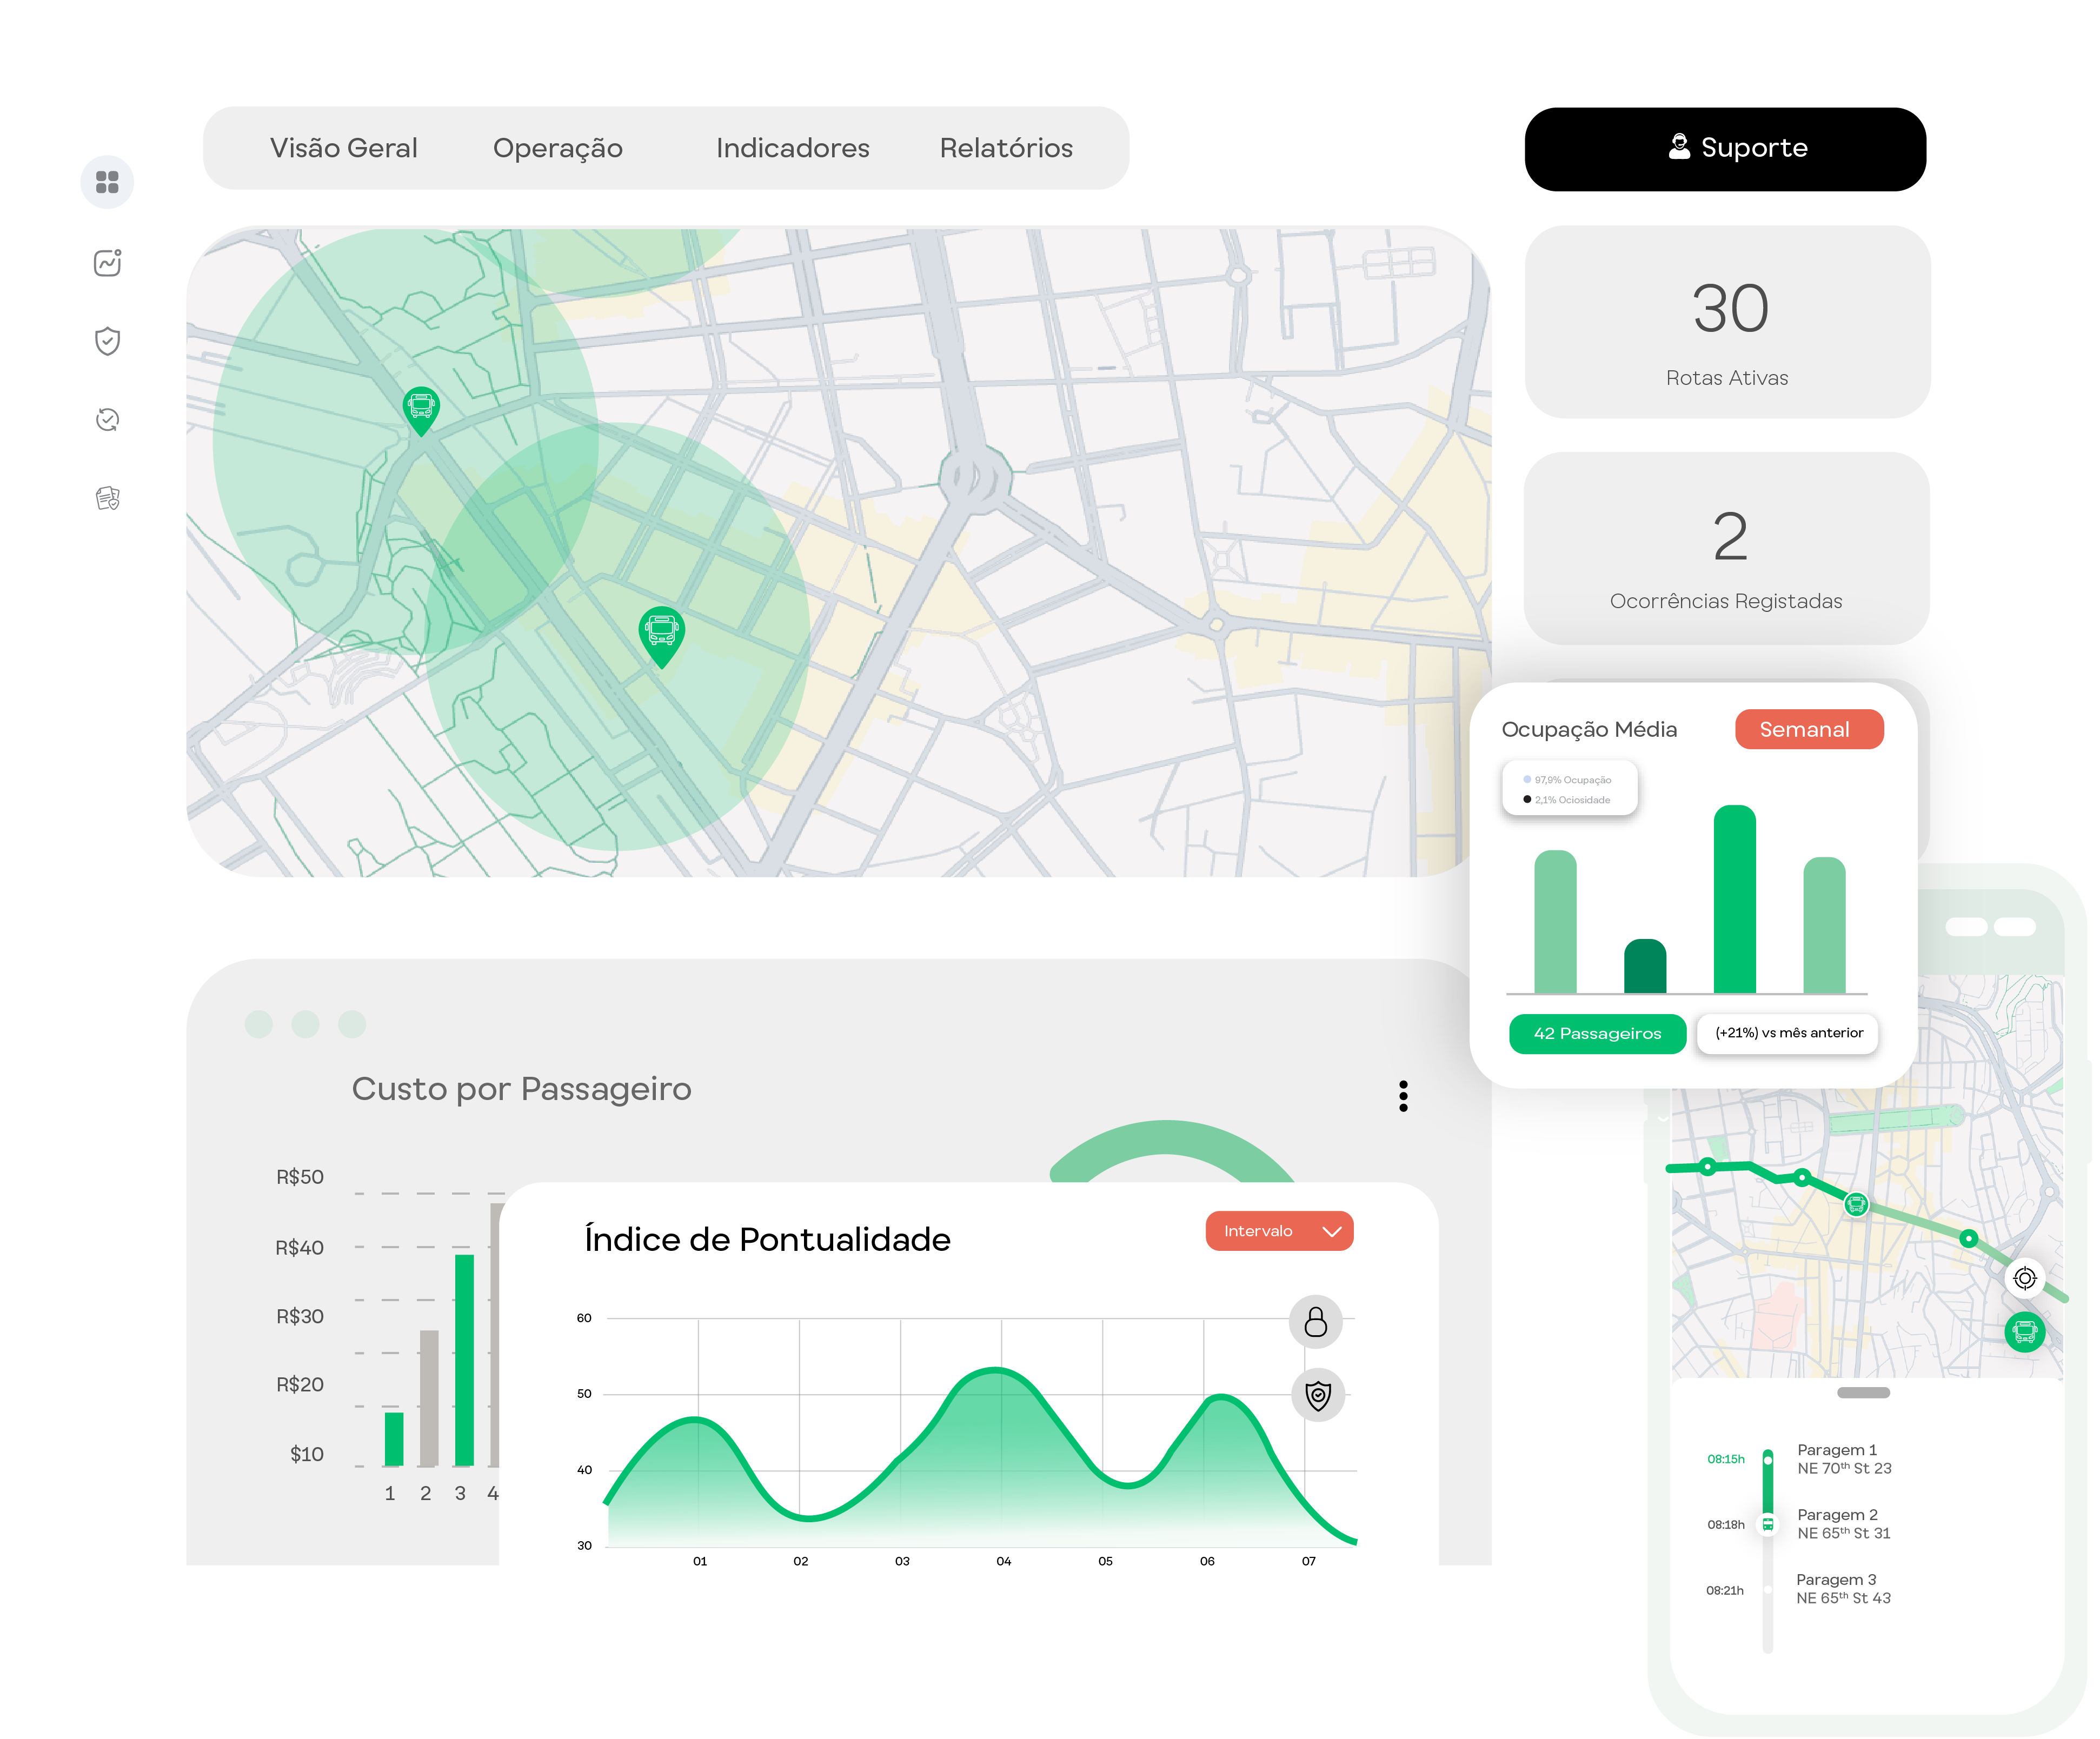This screenshot has height=1739, width=2100.
Task: Click the tallest bar in Ocupação Média chart
Action: [1734, 899]
